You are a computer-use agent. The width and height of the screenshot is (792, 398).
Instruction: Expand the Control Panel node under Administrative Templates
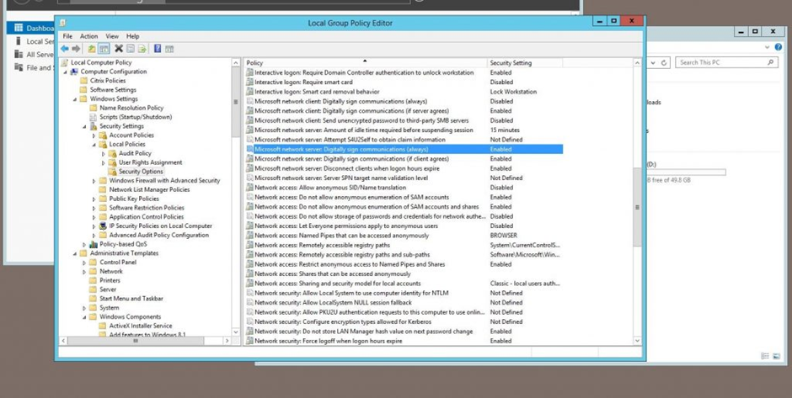click(x=84, y=263)
